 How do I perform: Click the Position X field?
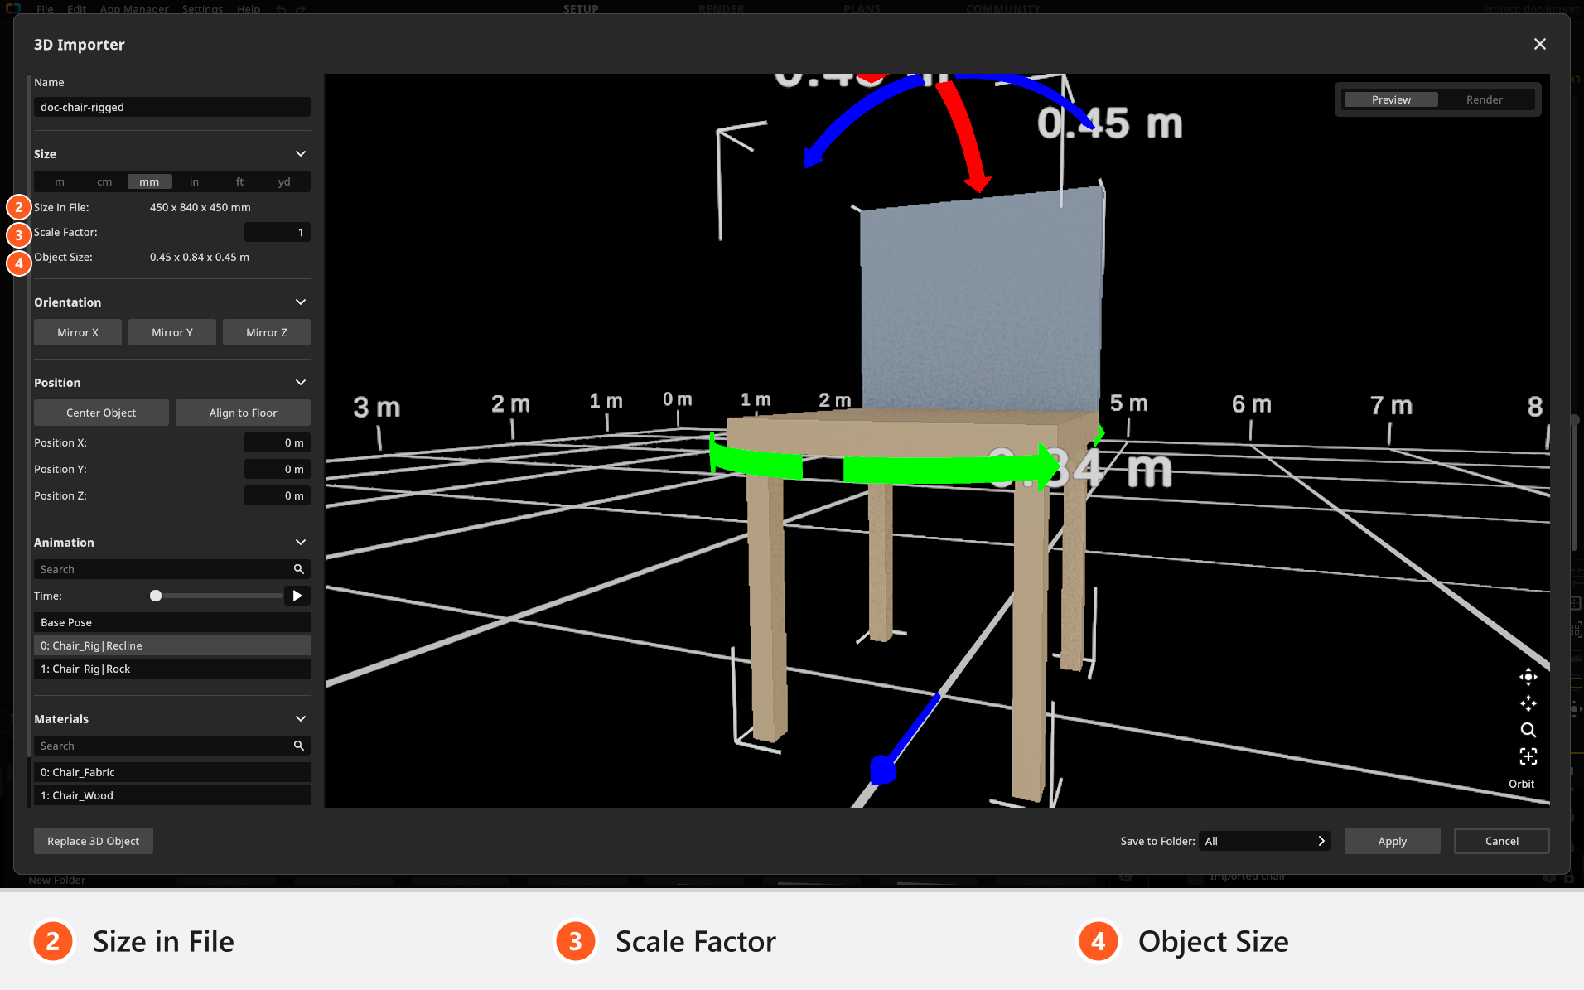(x=278, y=442)
